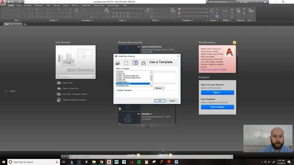294x165 pixels.
Task: Click the Start file tab
Action: 12,24
